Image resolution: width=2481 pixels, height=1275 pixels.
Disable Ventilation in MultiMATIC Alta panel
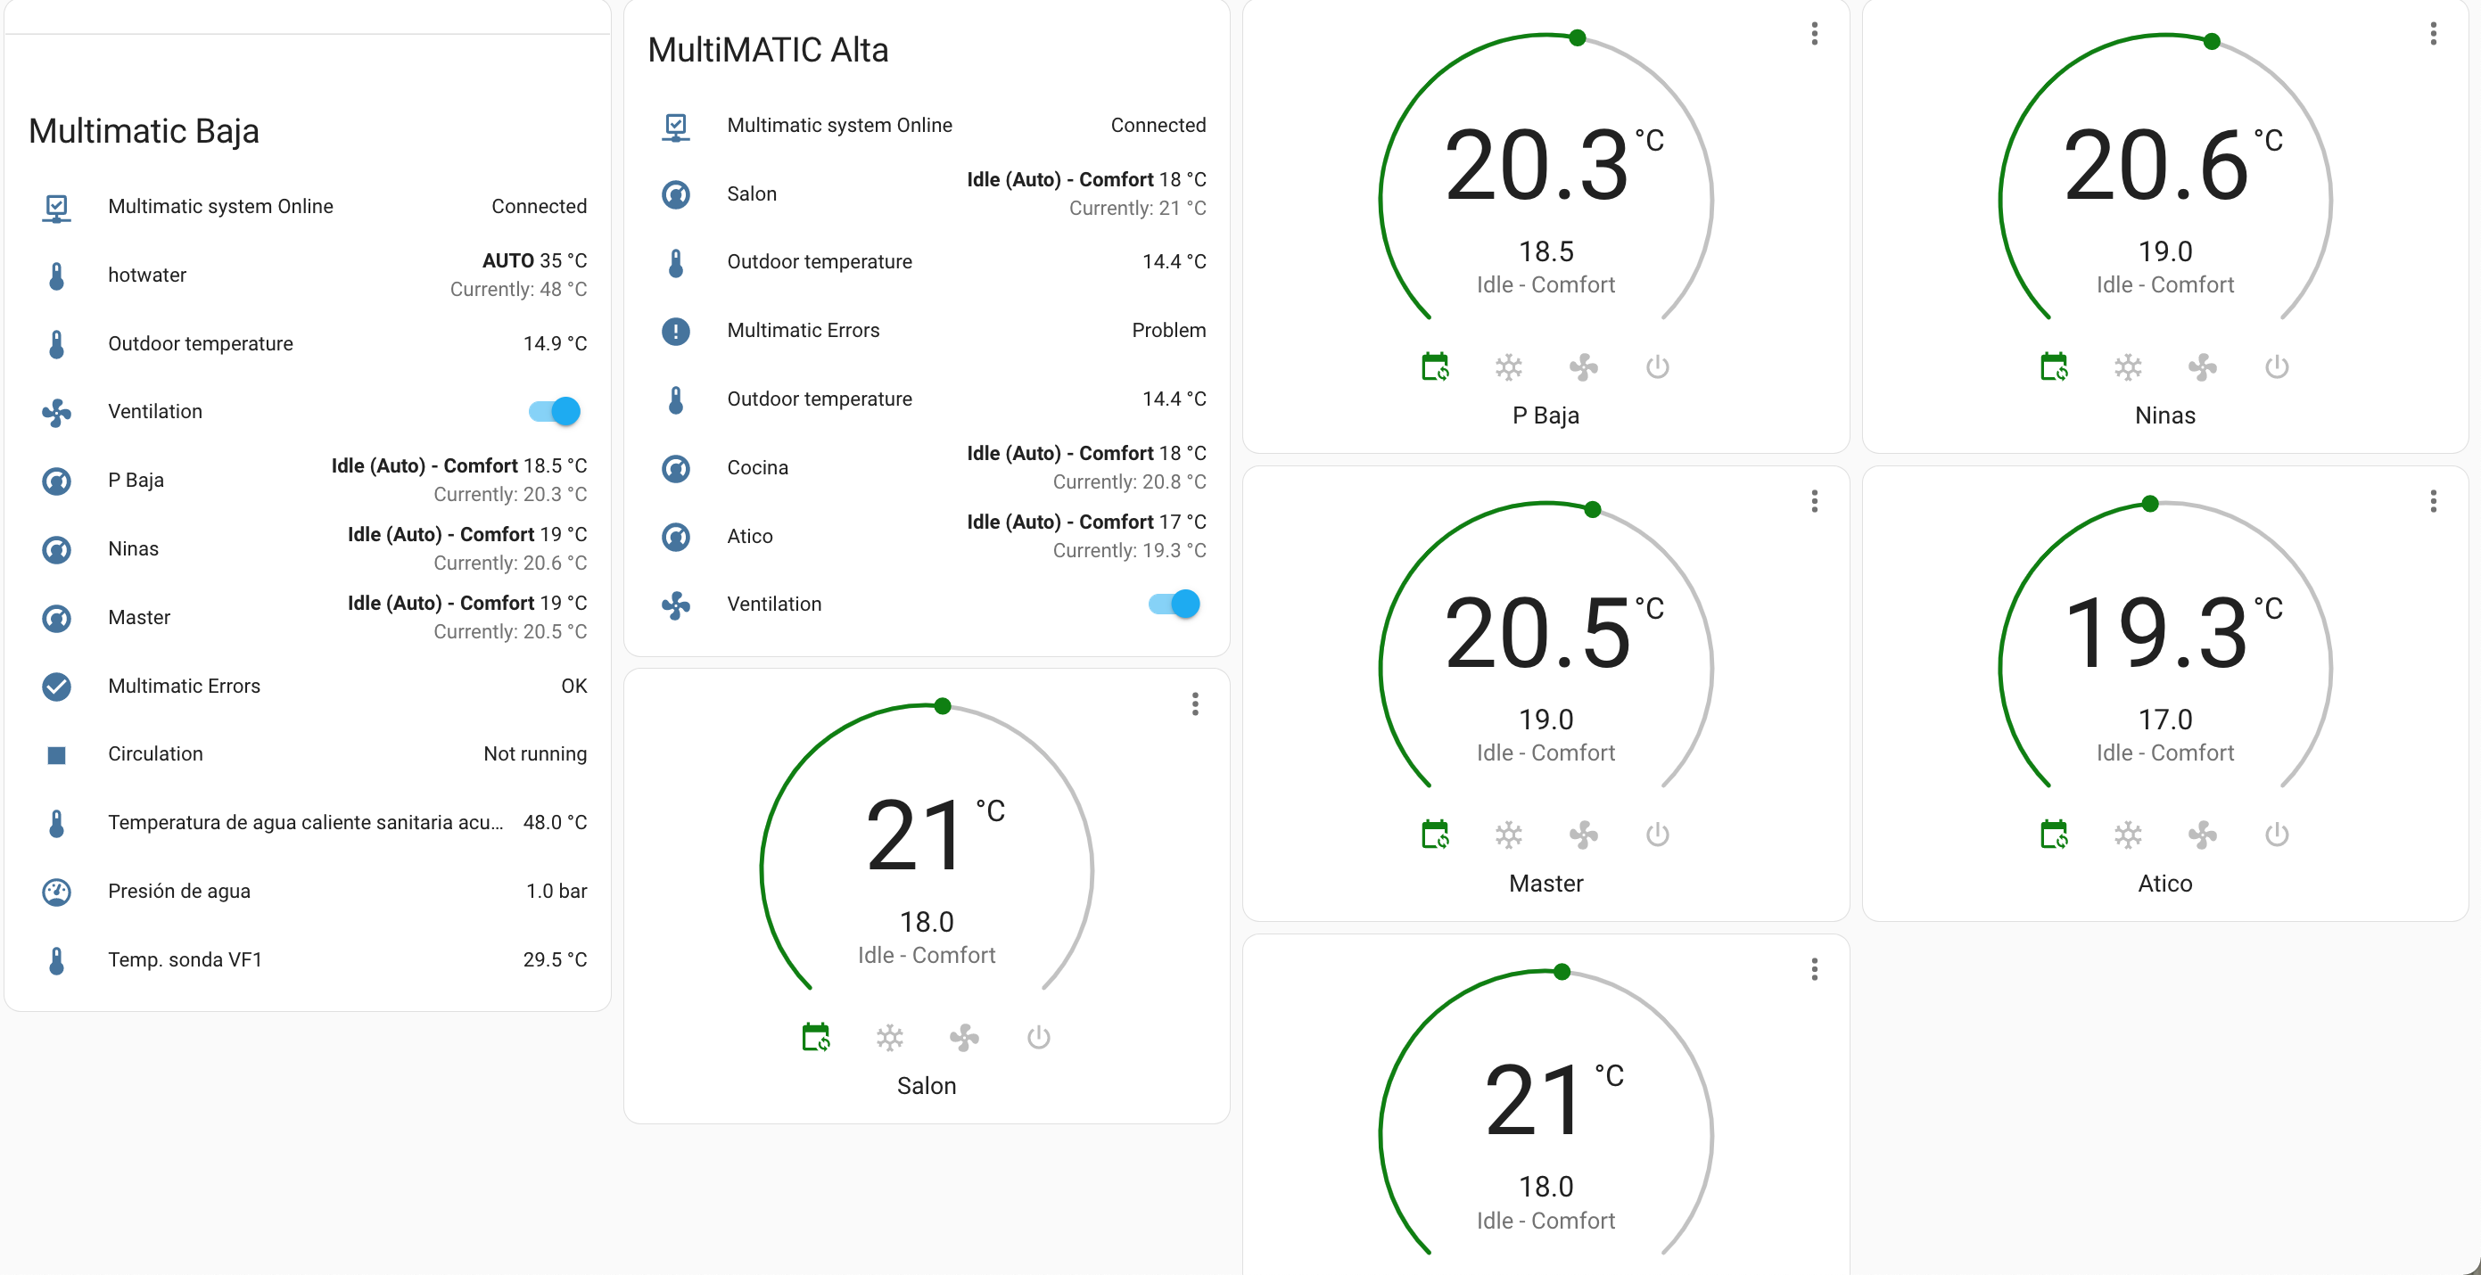[1175, 604]
